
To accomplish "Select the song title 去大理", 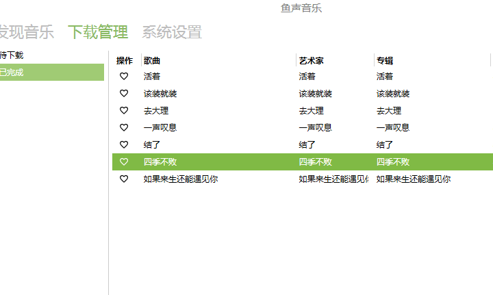I will coord(156,111).
